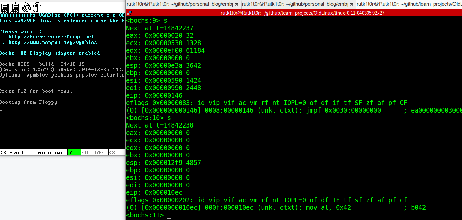Click the '<bochs:10> s' prompt line
Image resolution: width=462 pixels, height=220 pixels.
pos(149,118)
